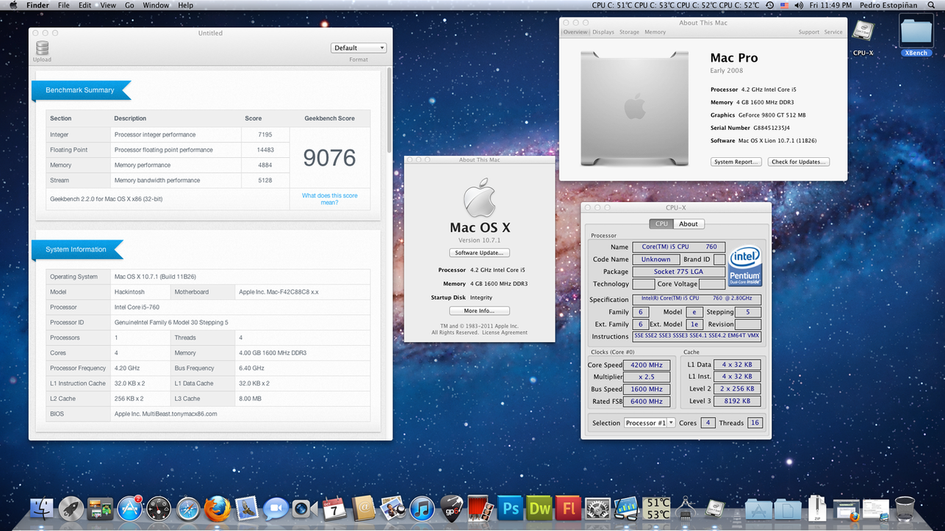Viewport: 945px width, 531px height.
Task: Open the Help menu
Action: [186, 5]
